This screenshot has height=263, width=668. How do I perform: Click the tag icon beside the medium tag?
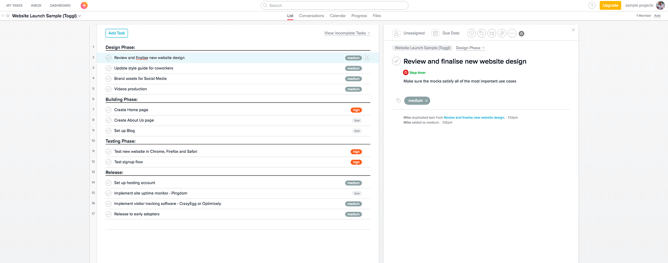click(x=398, y=101)
